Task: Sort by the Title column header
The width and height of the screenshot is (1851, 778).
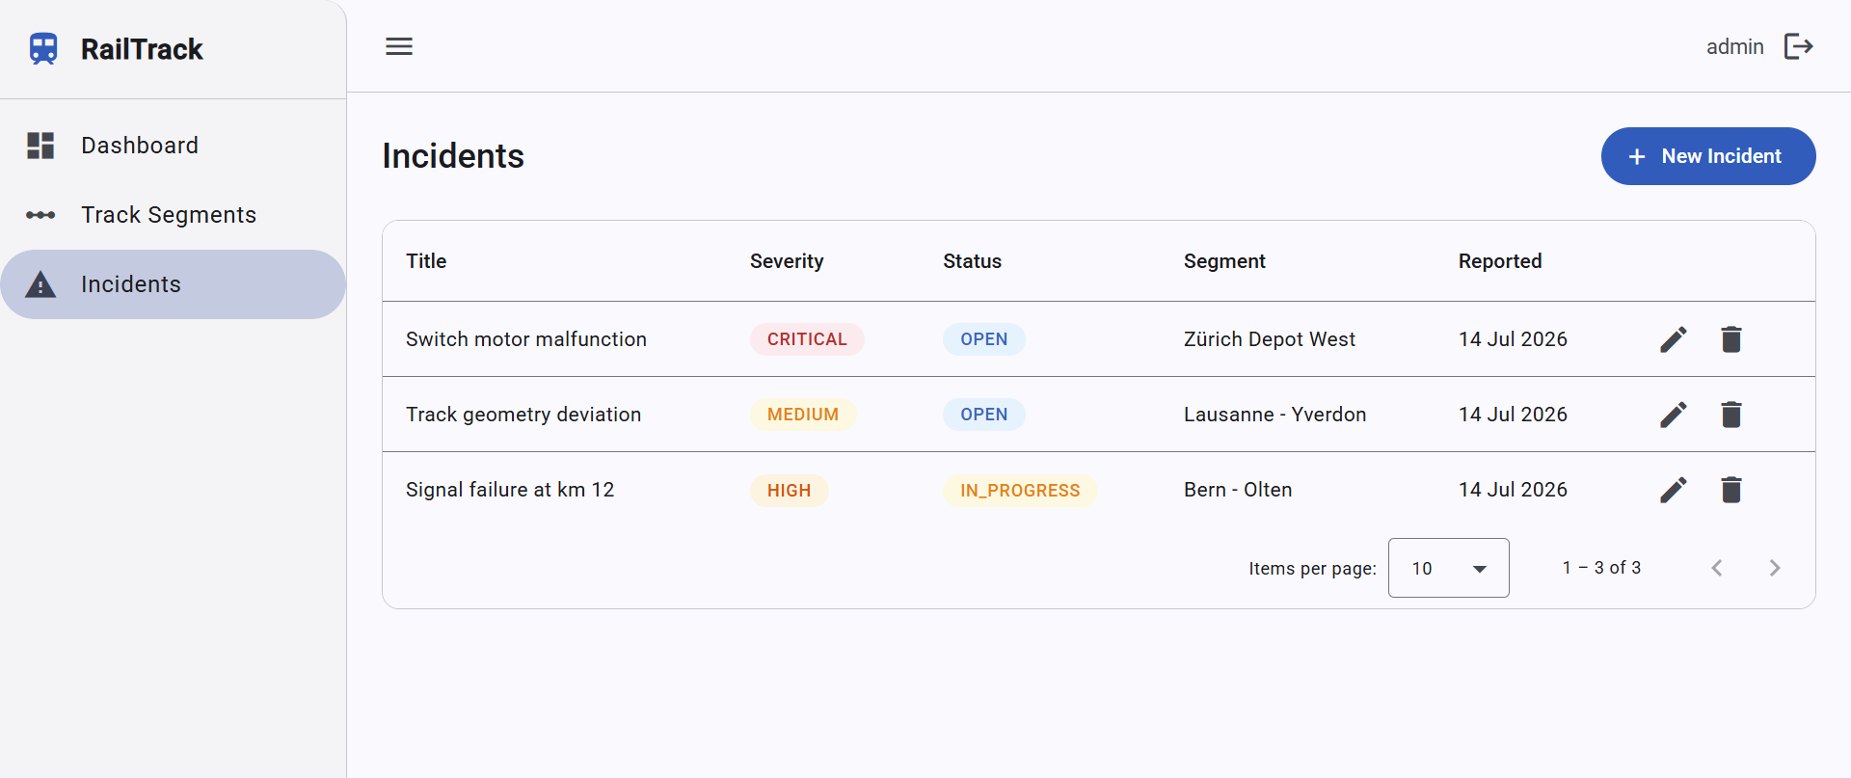Action: tap(426, 261)
